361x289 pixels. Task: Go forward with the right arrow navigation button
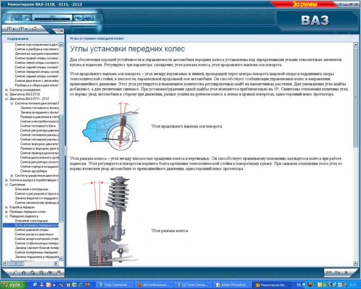pyautogui.click(x=21, y=29)
